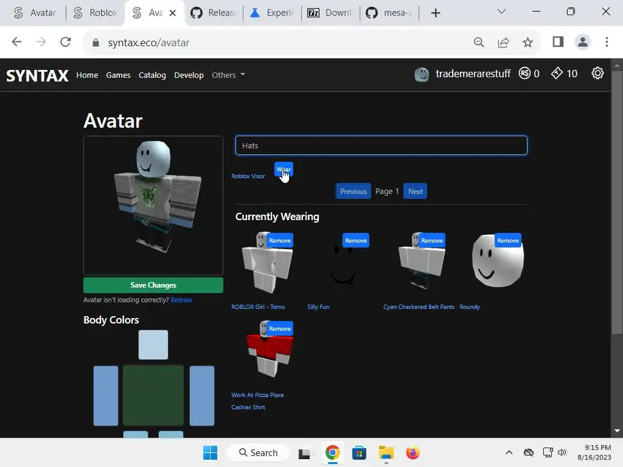Image resolution: width=623 pixels, height=467 pixels.
Task: Open a new browser tab
Action: (436, 13)
